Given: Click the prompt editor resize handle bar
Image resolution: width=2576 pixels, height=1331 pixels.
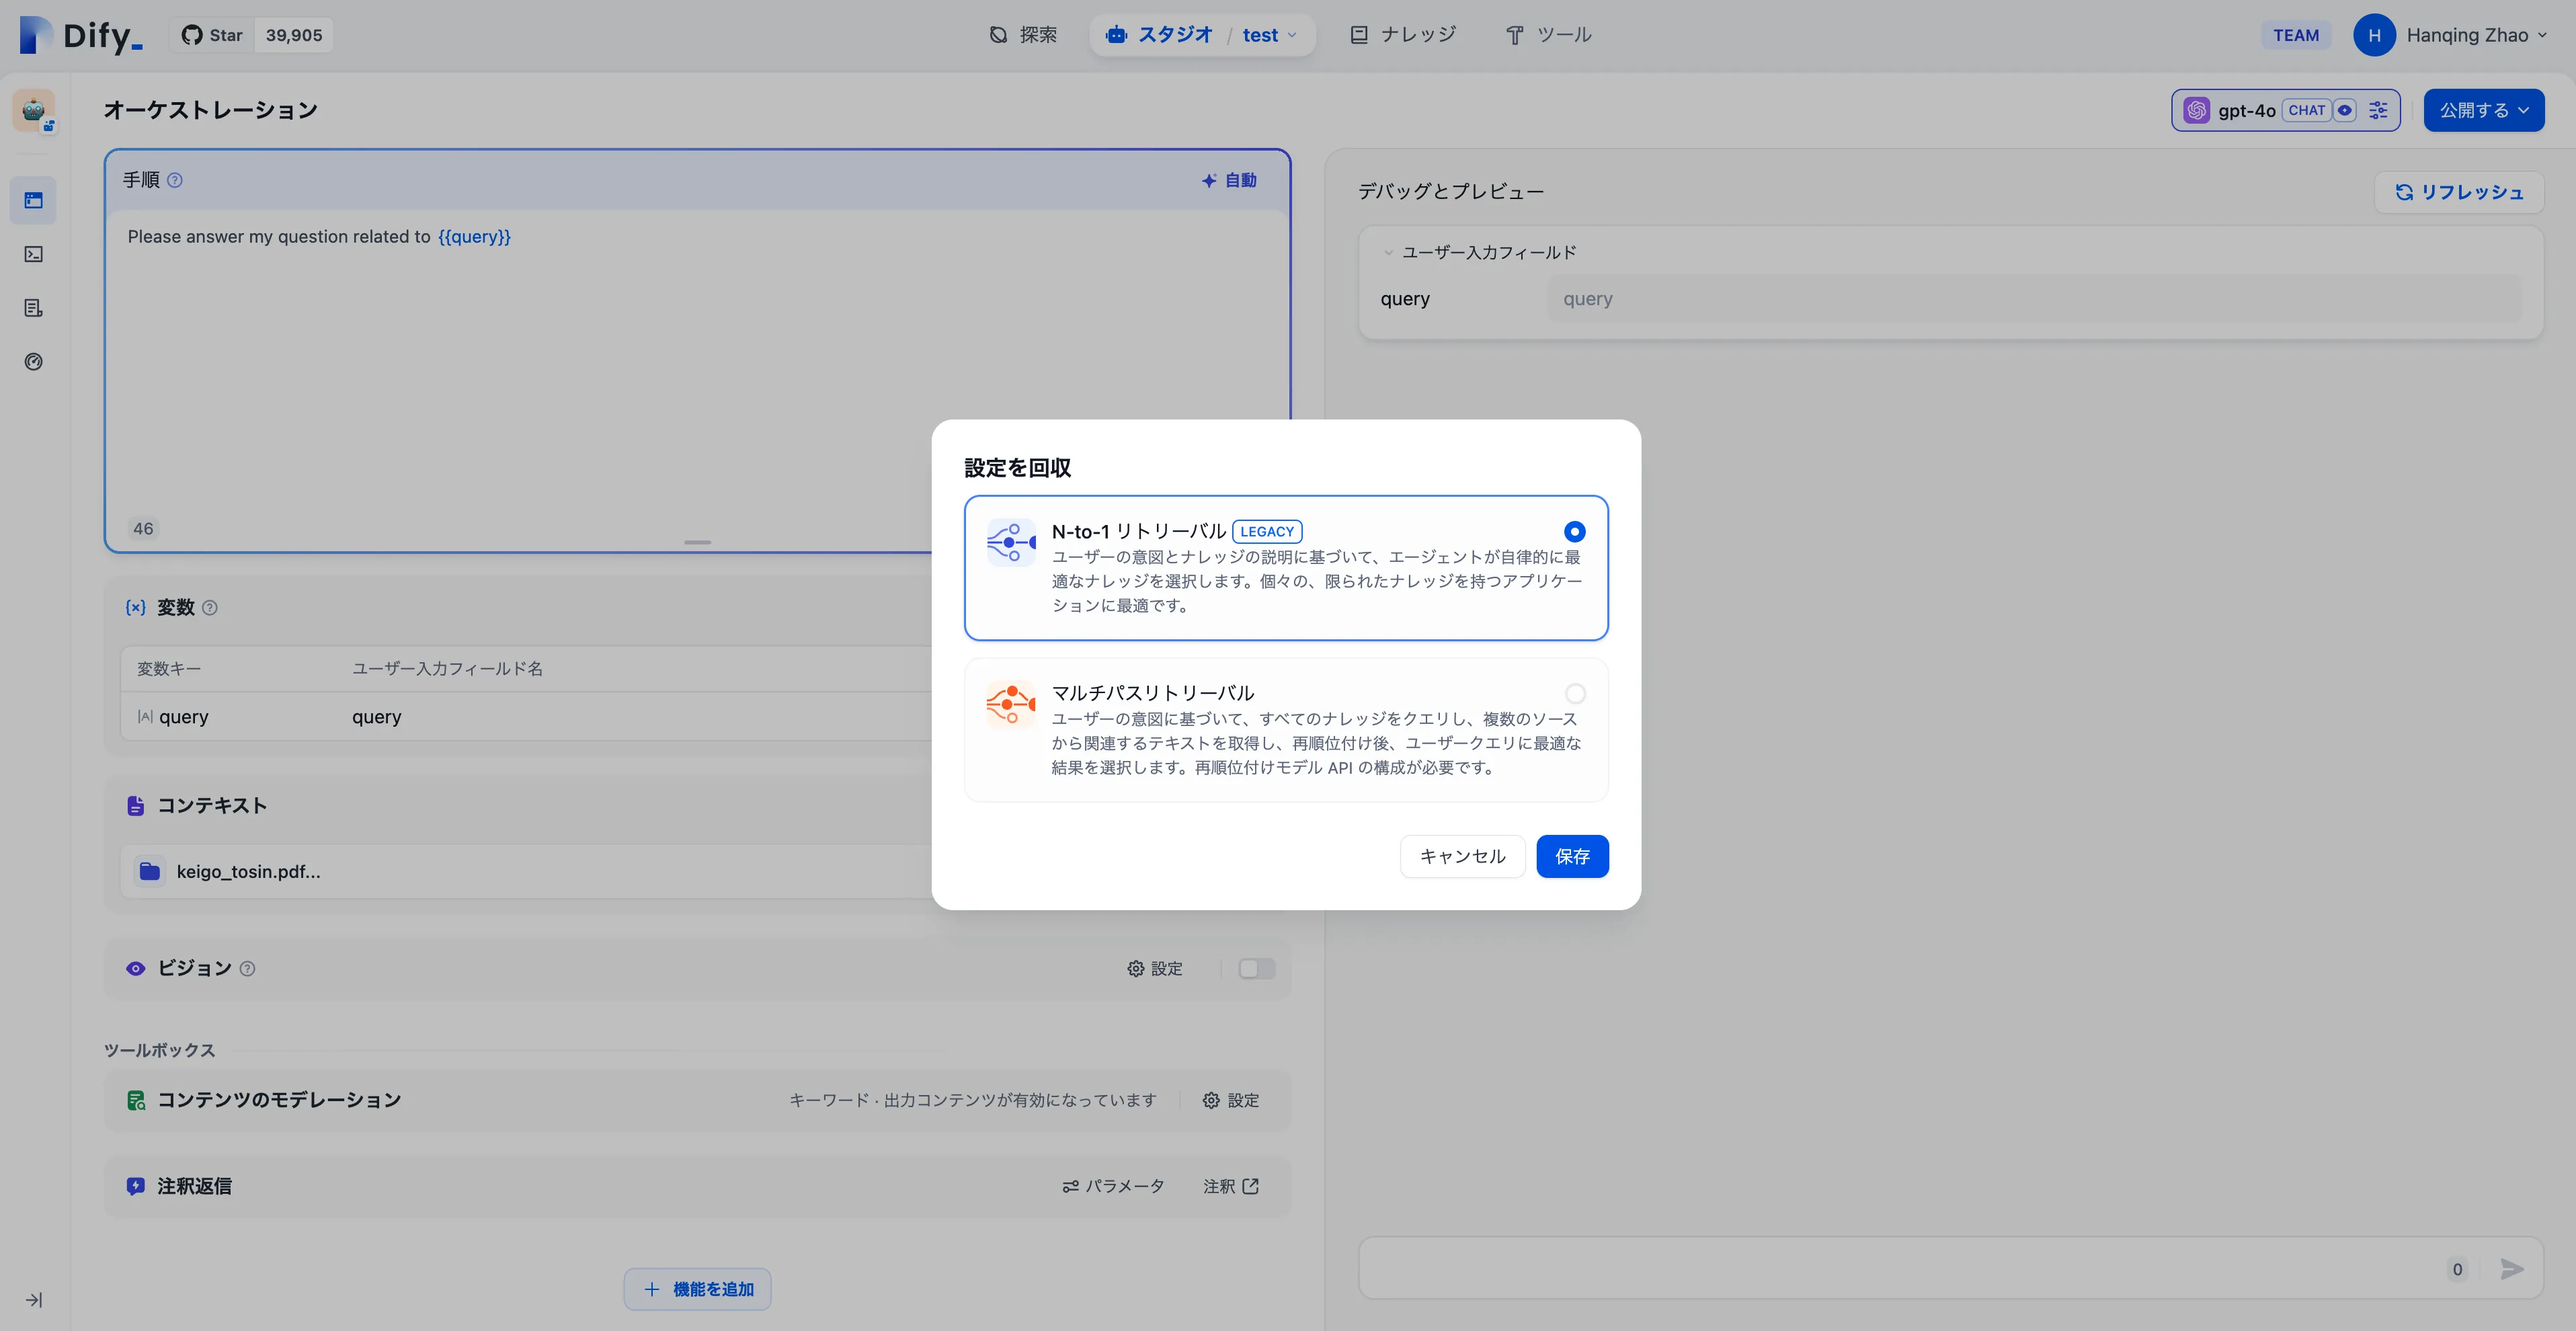Looking at the screenshot, I should tap(697, 542).
